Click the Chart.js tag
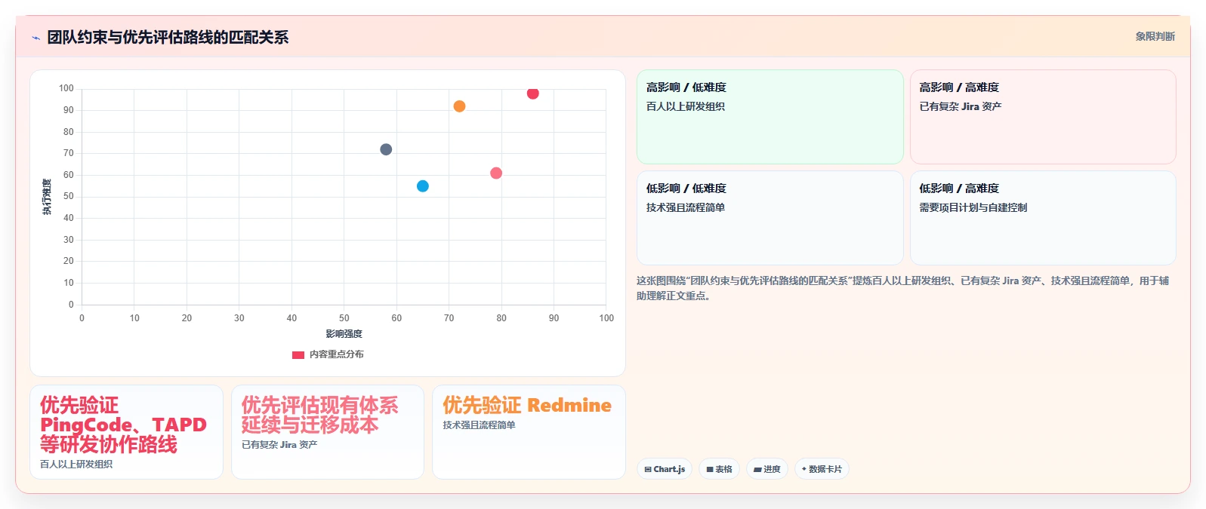 [x=665, y=469]
